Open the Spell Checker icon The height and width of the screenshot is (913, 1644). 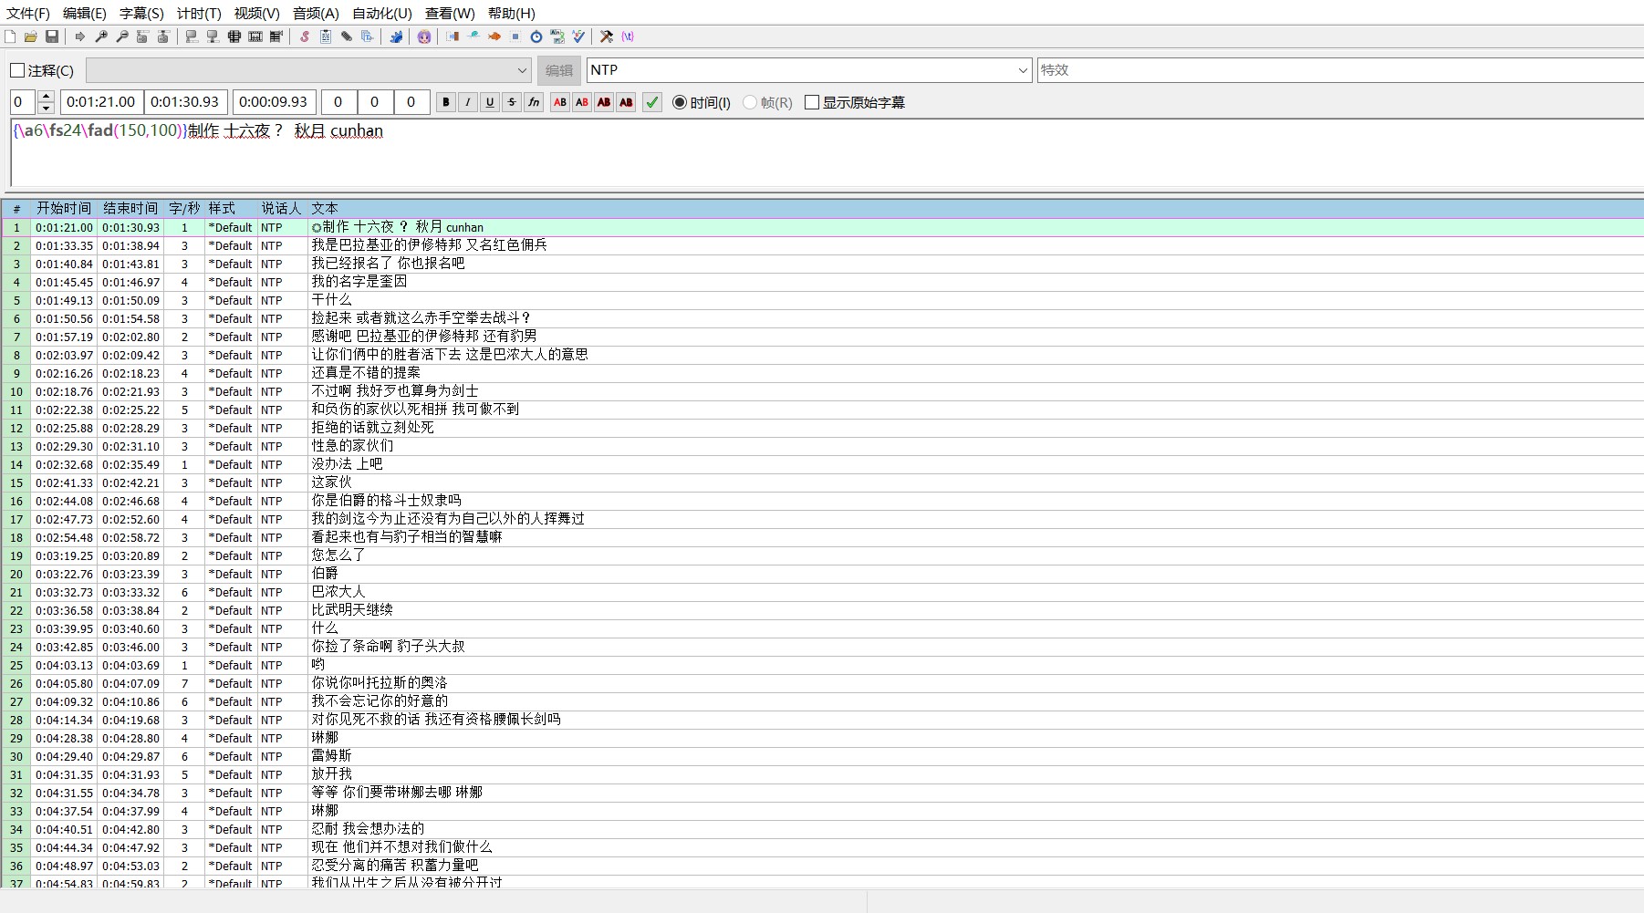click(578, 36)
